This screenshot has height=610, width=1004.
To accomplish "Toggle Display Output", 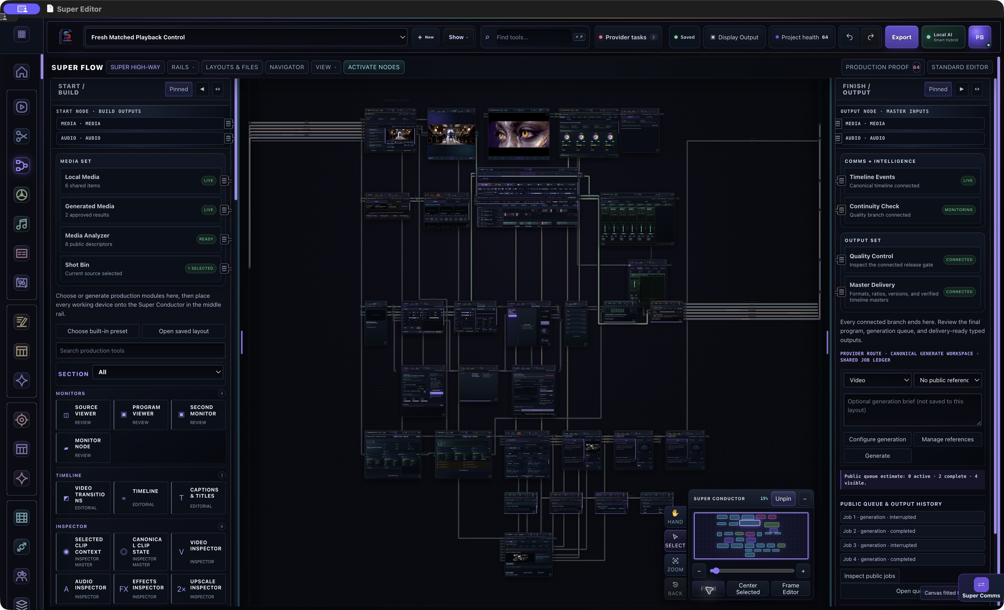I will (x=734, y=37).
